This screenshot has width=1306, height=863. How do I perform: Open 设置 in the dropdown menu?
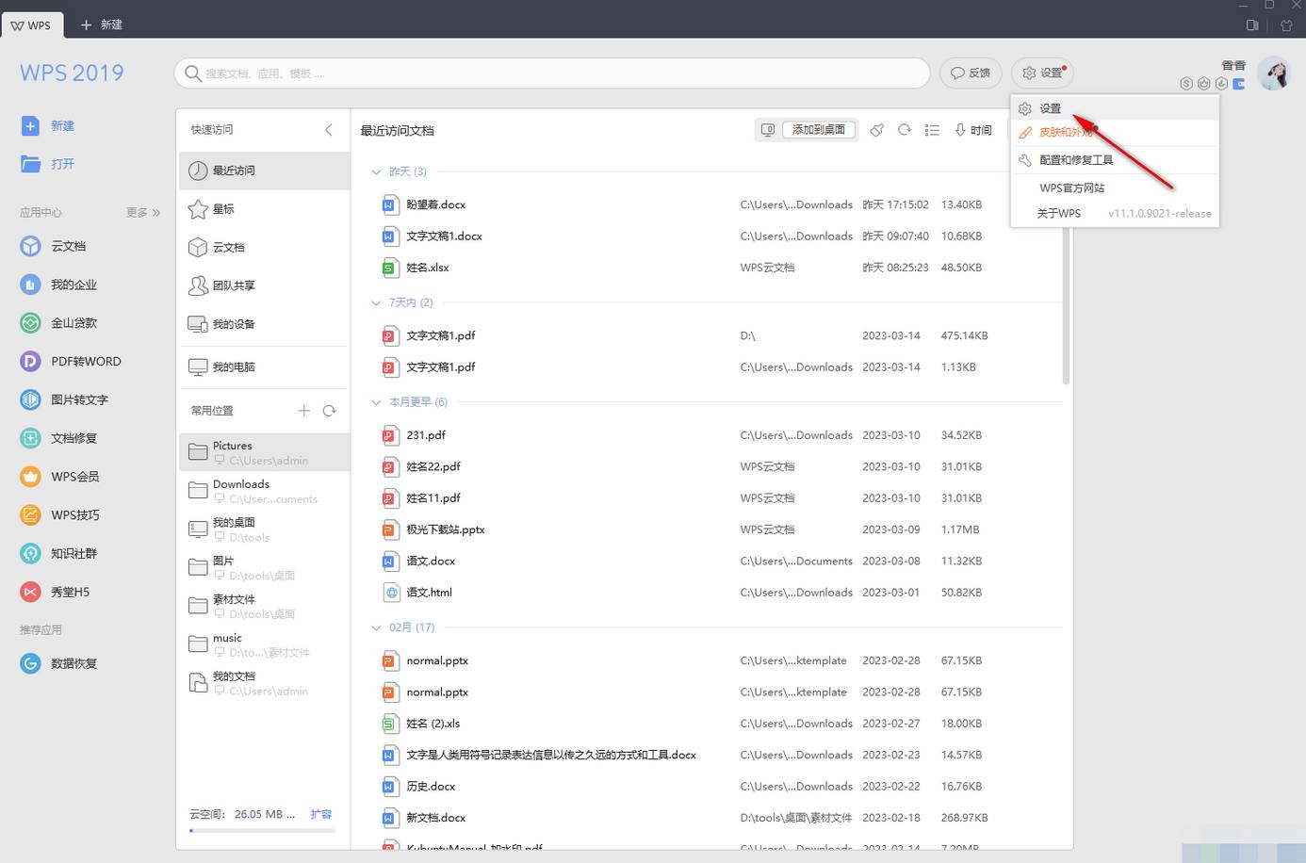click(x=1115, y=108)
